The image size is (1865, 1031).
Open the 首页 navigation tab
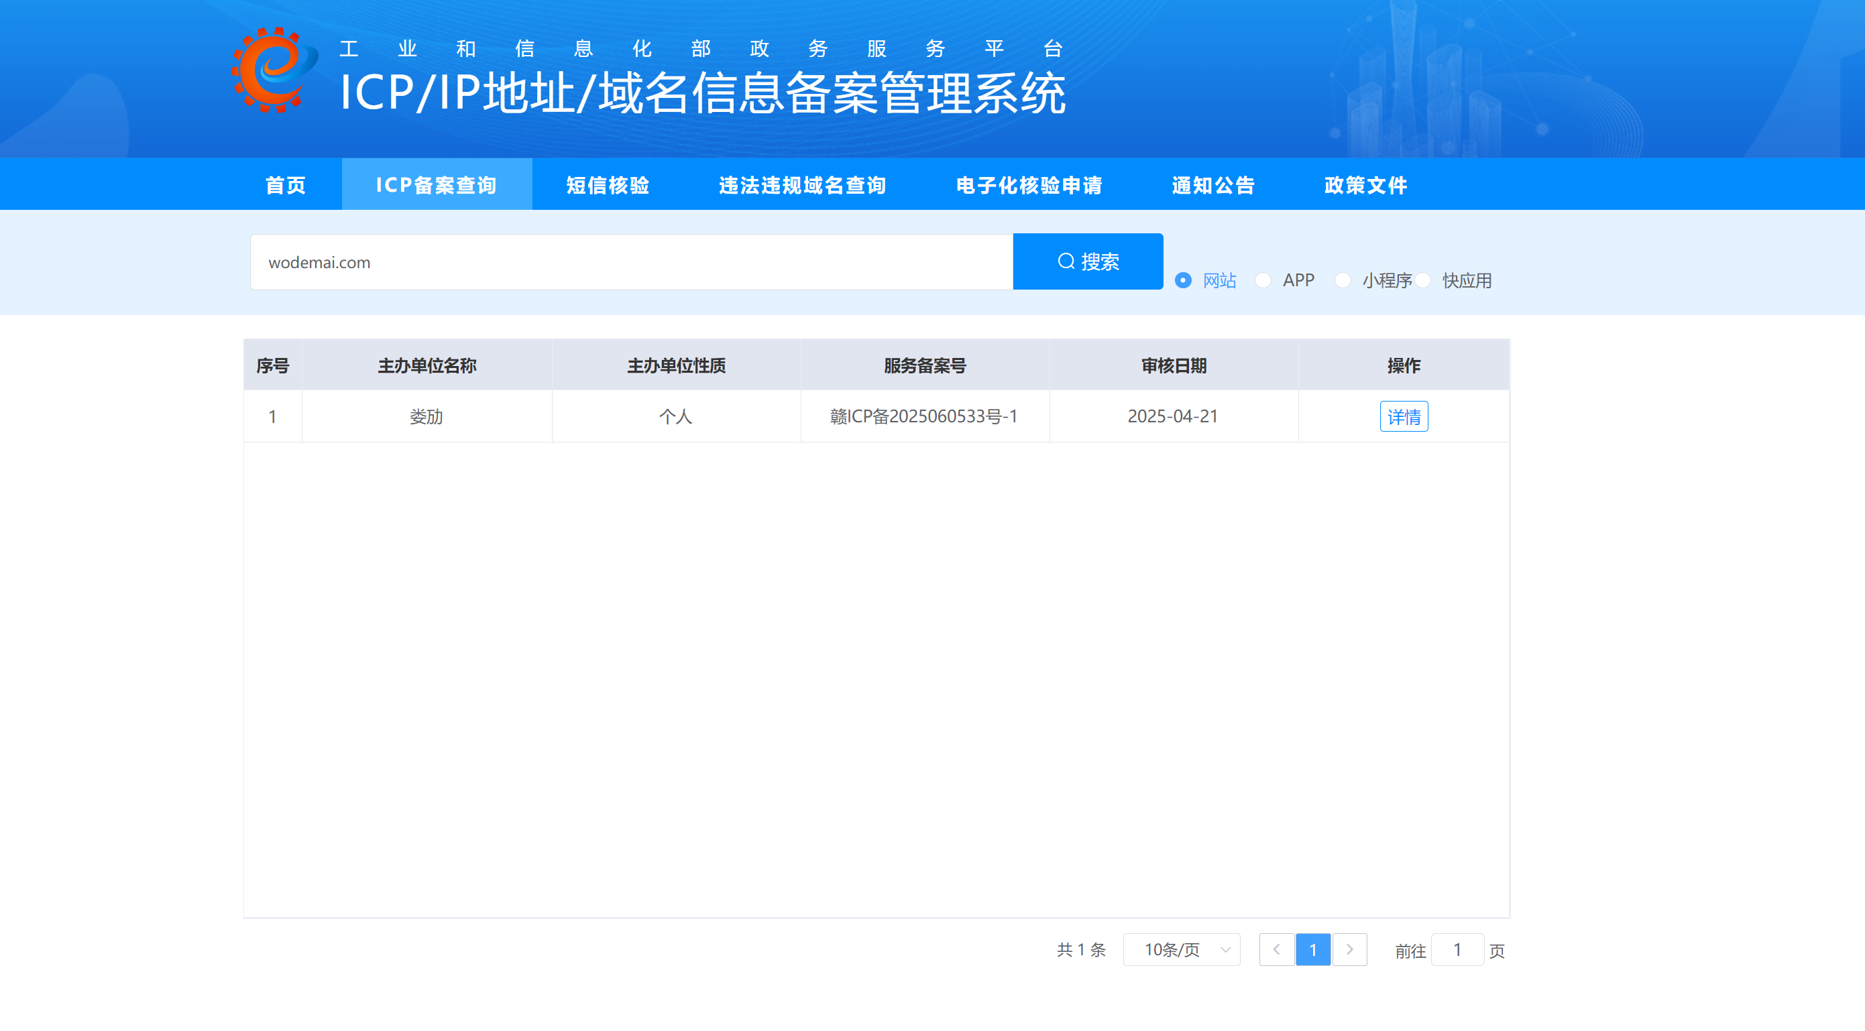pyautogui.click(x=286, y=185)
